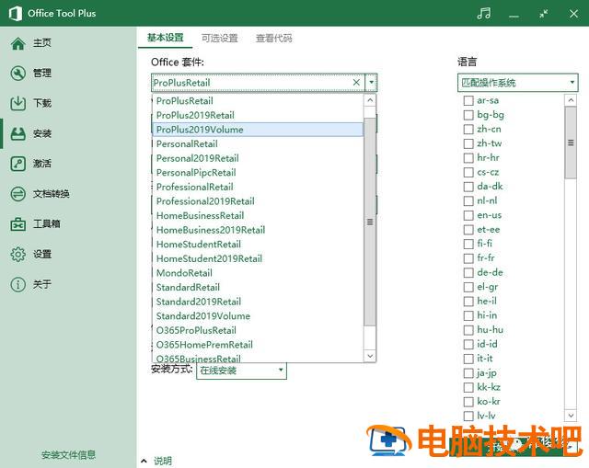
Task: Click the language list scroll-up arrow
Action: tap(571, 100)
